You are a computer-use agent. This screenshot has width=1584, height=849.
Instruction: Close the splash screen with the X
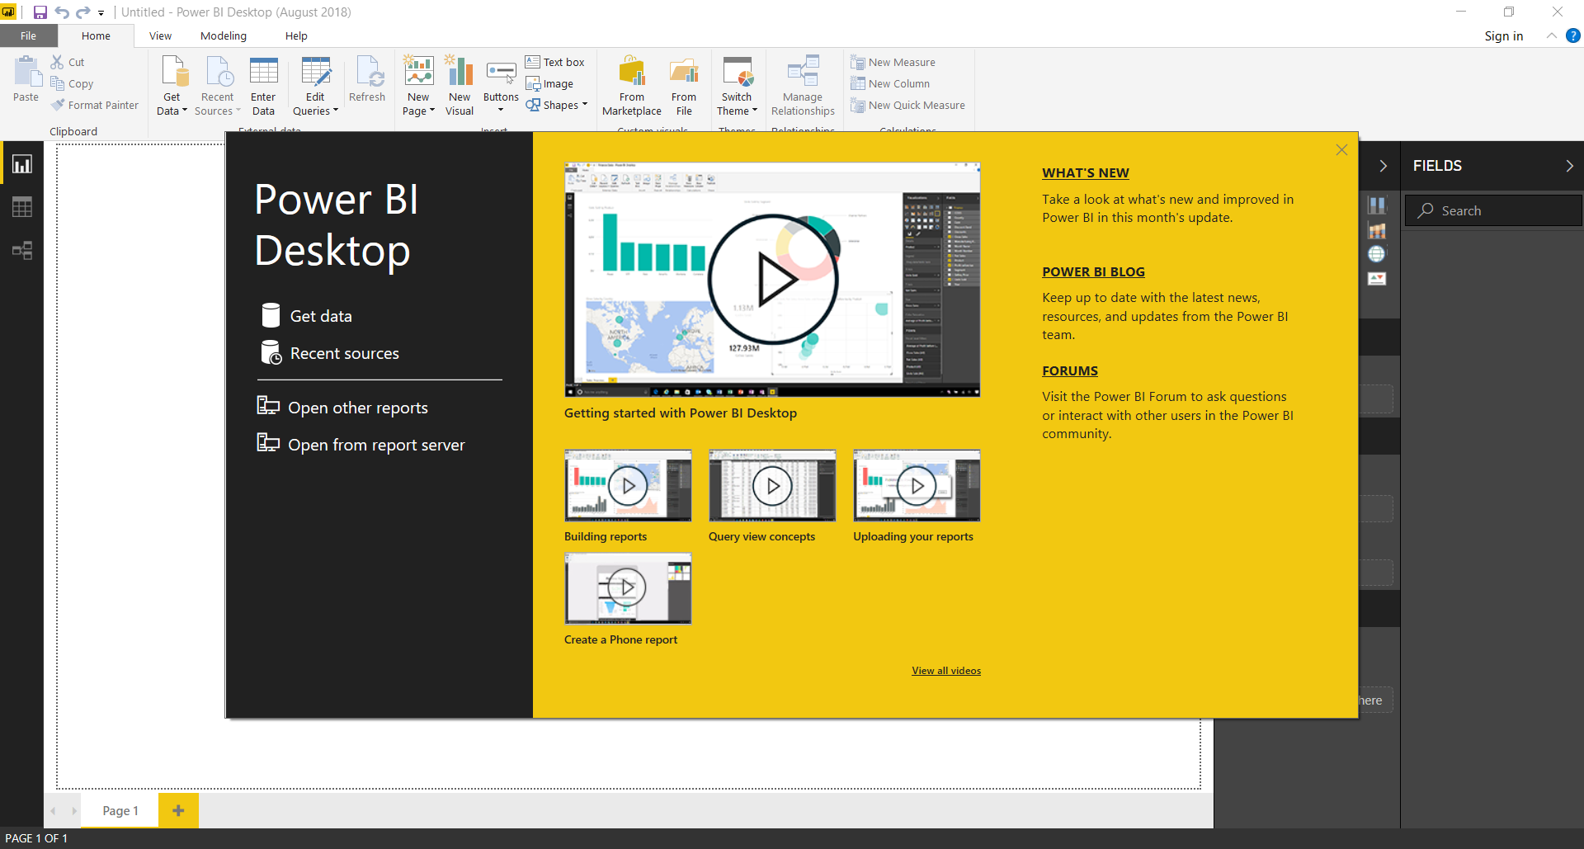pos(1341,150)
